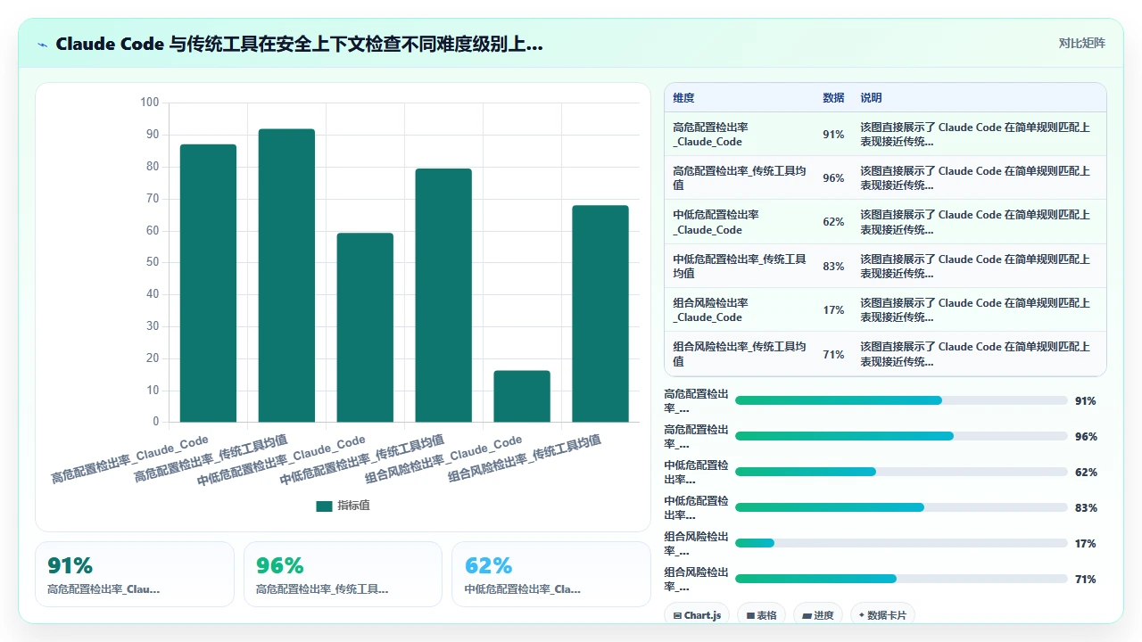The width and height of the screenshot is (1142, 642).
Task: Toggle the 指标值 legend item
Action: point(343,506)
